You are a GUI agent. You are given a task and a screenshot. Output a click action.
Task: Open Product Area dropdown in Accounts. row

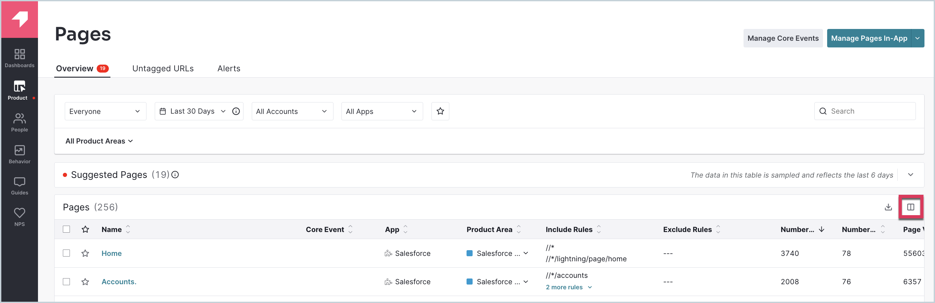pyautogui.click(x=526, y=282)
